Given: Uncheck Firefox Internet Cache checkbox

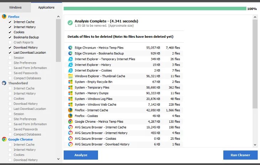Looking at the screenshot, I should point(10,22).
